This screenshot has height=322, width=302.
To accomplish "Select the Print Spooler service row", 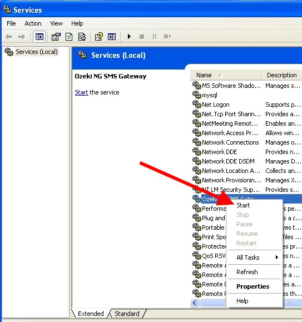I will [209, 237].
